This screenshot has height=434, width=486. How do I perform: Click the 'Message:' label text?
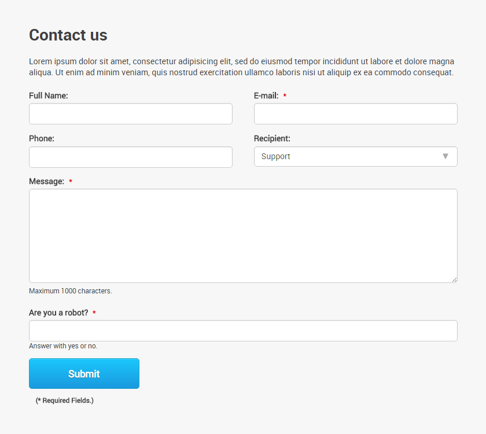pos(46,181)
